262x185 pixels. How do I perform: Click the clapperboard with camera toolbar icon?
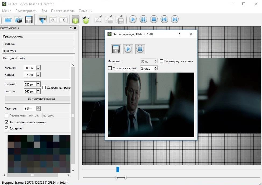(x=18, y=19)
